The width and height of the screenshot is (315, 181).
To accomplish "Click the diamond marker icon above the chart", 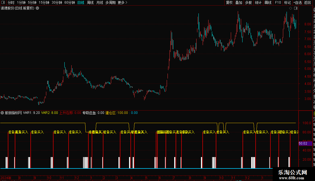I will click(290, 8).
